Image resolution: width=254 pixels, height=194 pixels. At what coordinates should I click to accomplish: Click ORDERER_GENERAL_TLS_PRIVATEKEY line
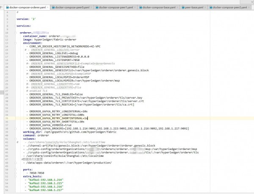click(x=84, y=98)
